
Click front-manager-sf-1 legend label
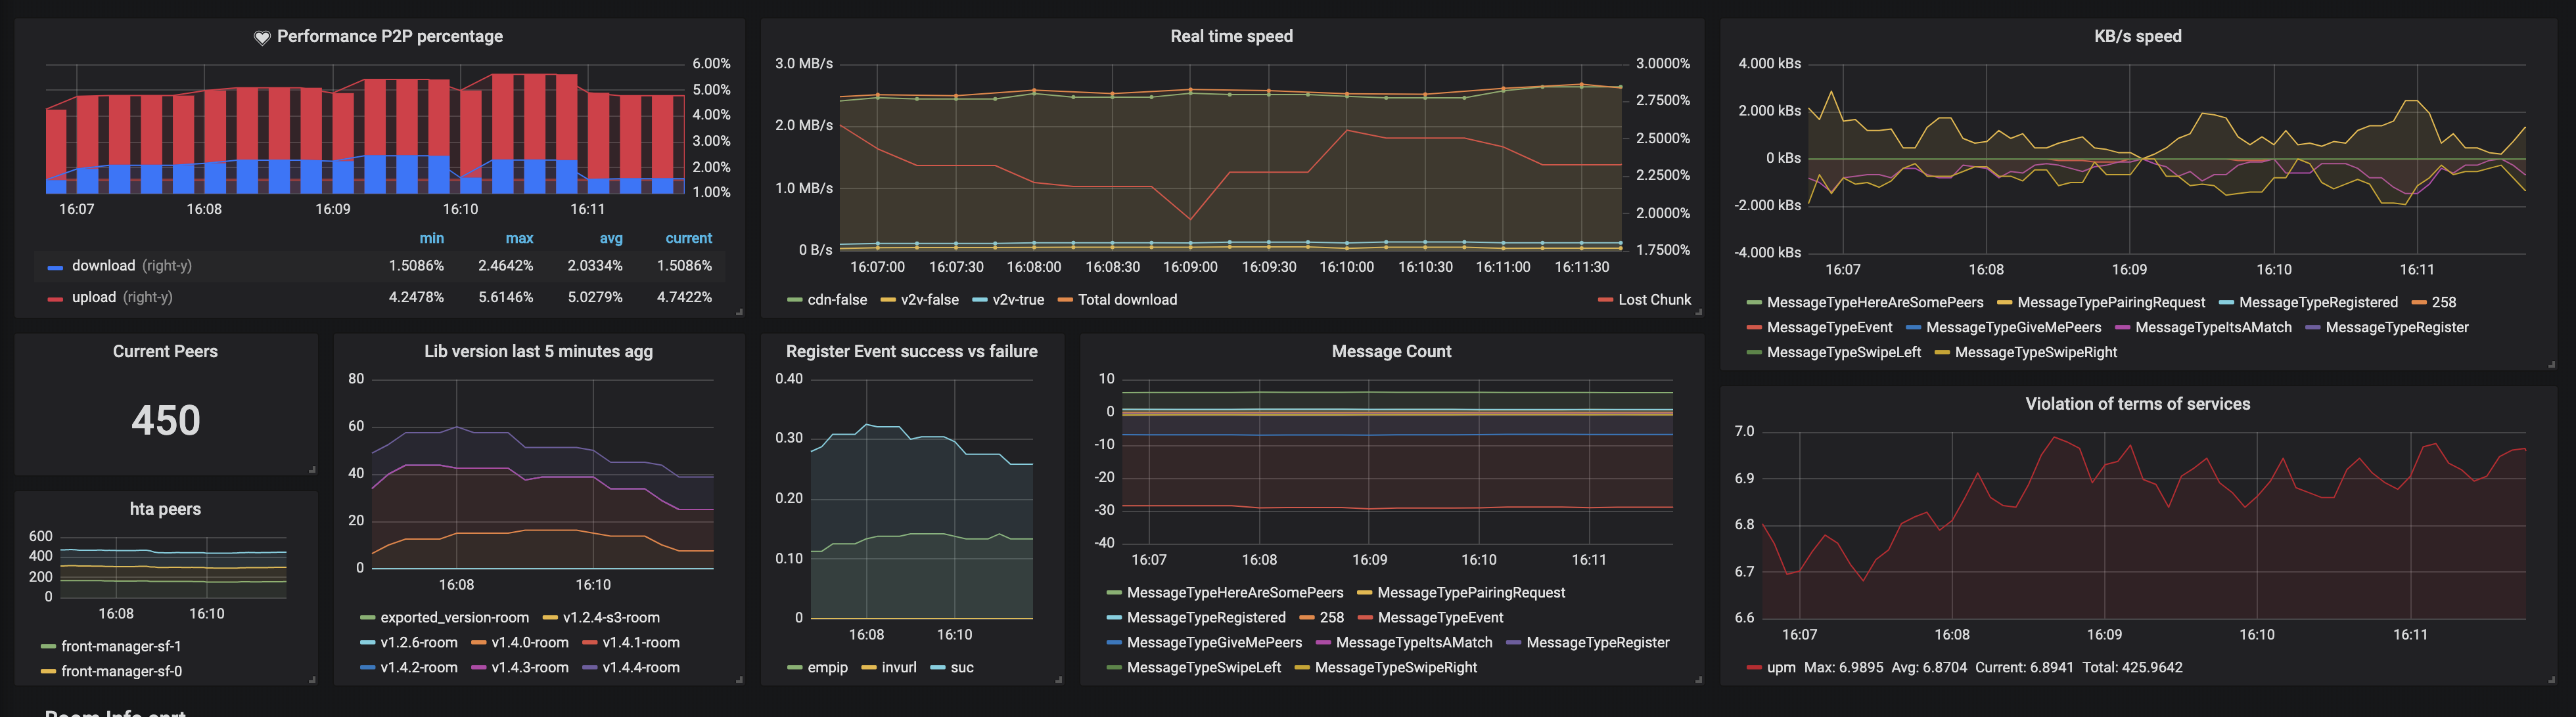121,646
